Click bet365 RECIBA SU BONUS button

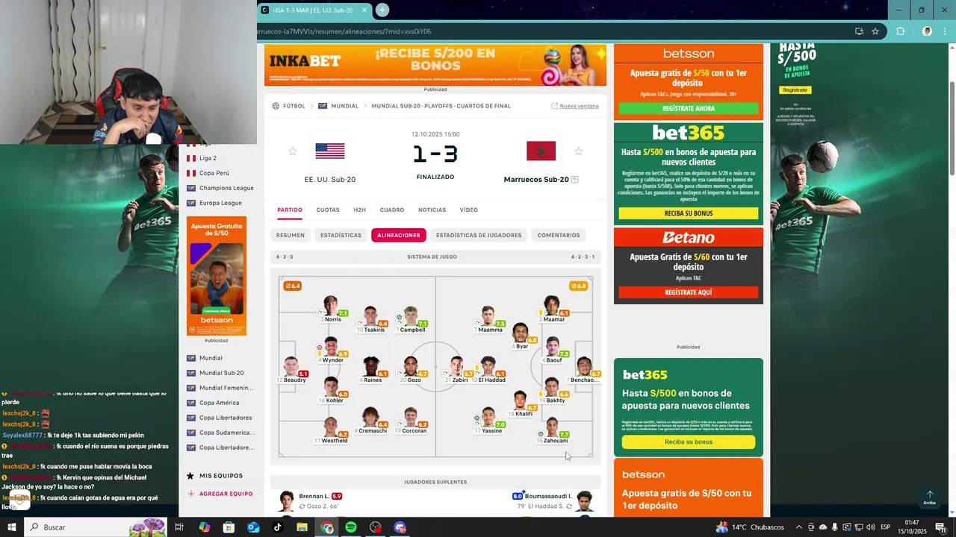[x=689, y=213]
